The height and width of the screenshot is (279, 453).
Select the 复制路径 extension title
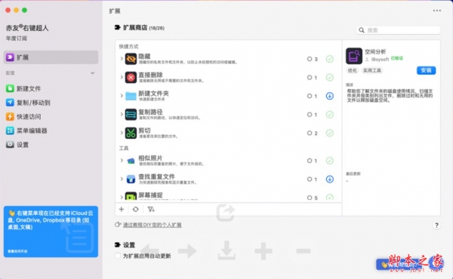[150, 112]
